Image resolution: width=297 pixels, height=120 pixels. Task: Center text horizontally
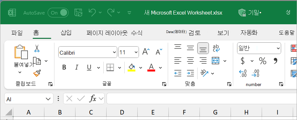[x=190, y=60]
